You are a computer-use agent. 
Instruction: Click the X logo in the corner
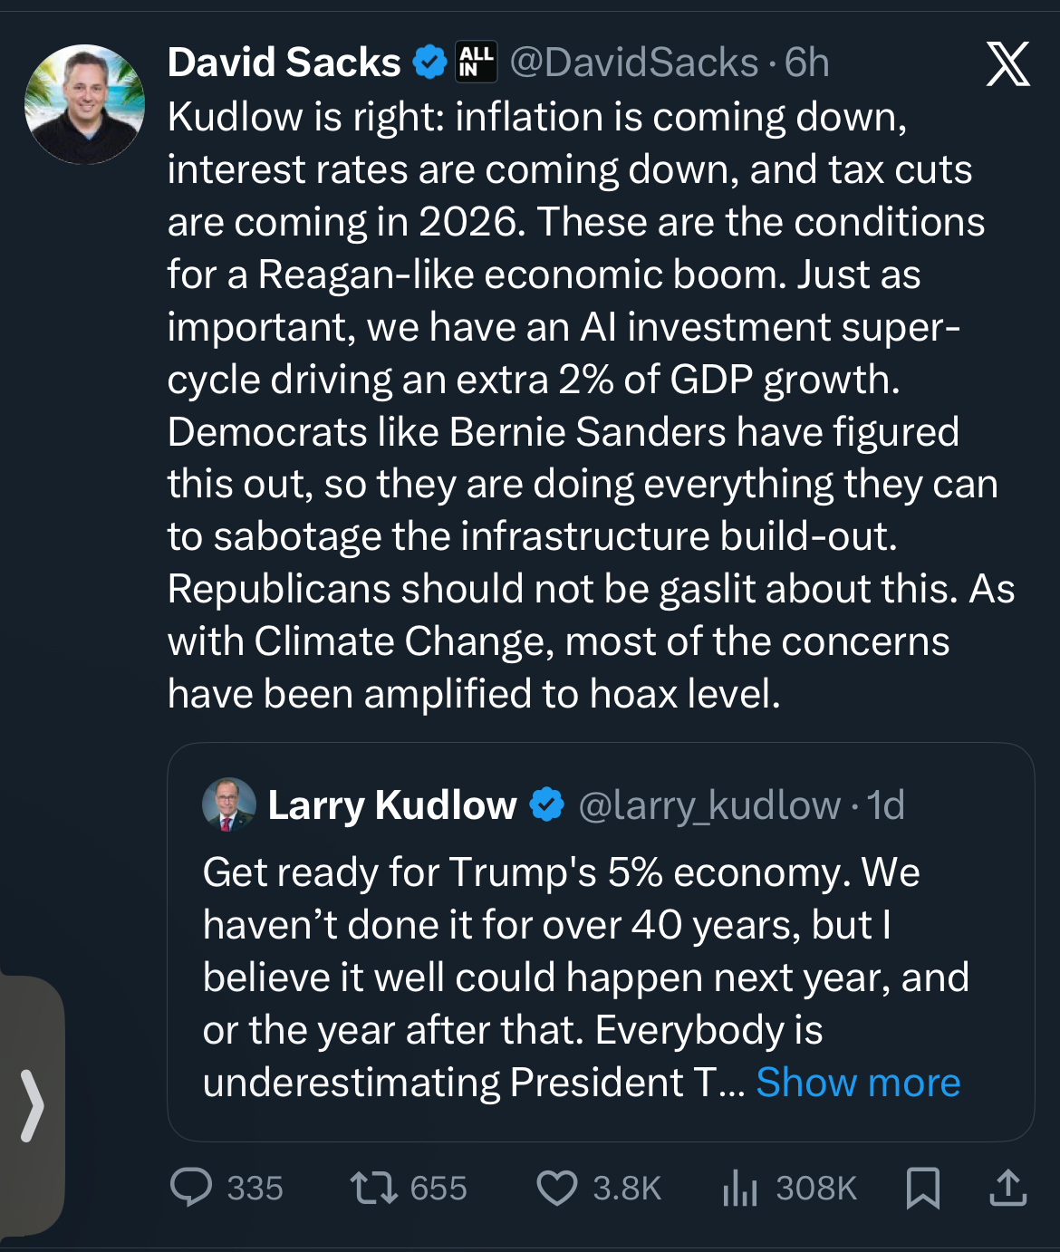click(1007, 63)
